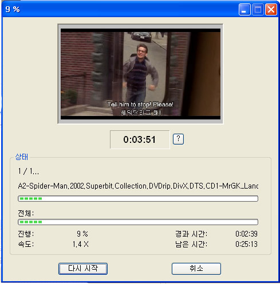Click the 진행: label
This screenshot has height=284, width=280.
tap(26, 234)
